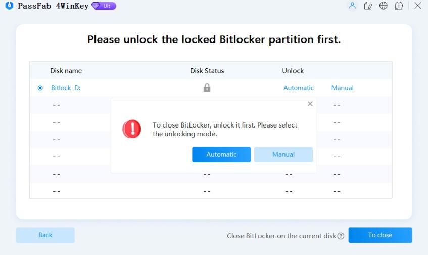The image size is (428, 255).
Task: Click the help question mark icon
Action: [x=341, y=236]
